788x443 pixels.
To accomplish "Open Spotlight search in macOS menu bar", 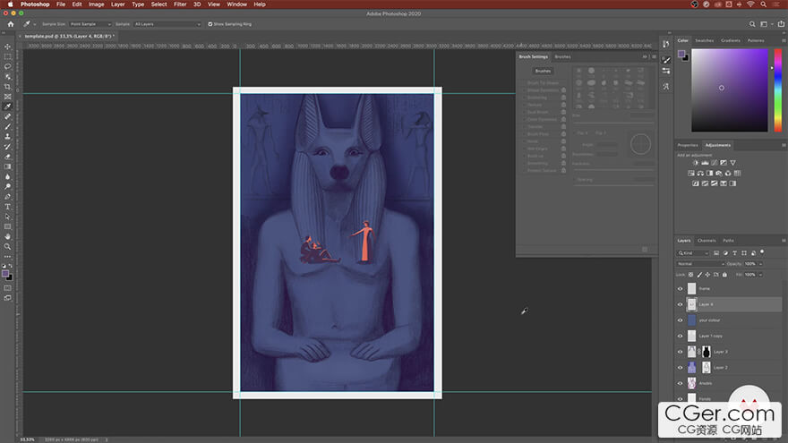I will coord(763,4).
